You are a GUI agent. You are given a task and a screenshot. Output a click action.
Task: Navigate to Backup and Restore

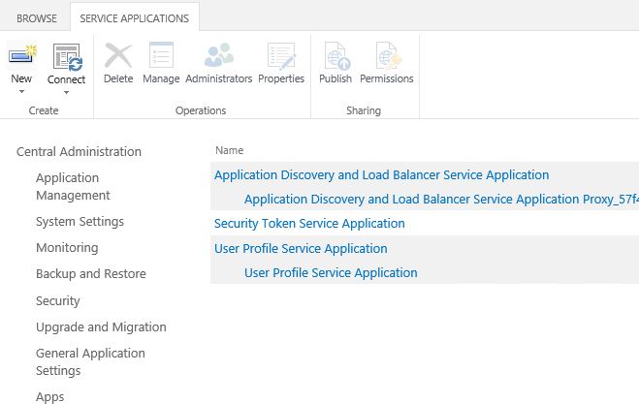[x=90, y=274]
